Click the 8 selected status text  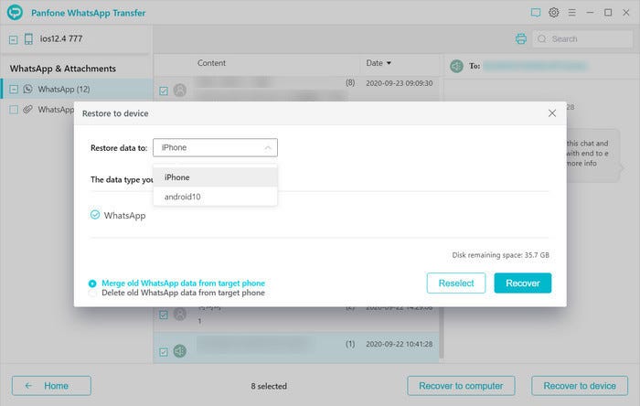pos(269,386)
